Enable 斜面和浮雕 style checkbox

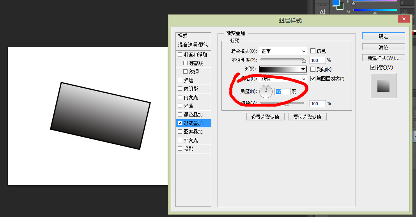[x=180, y=54]
